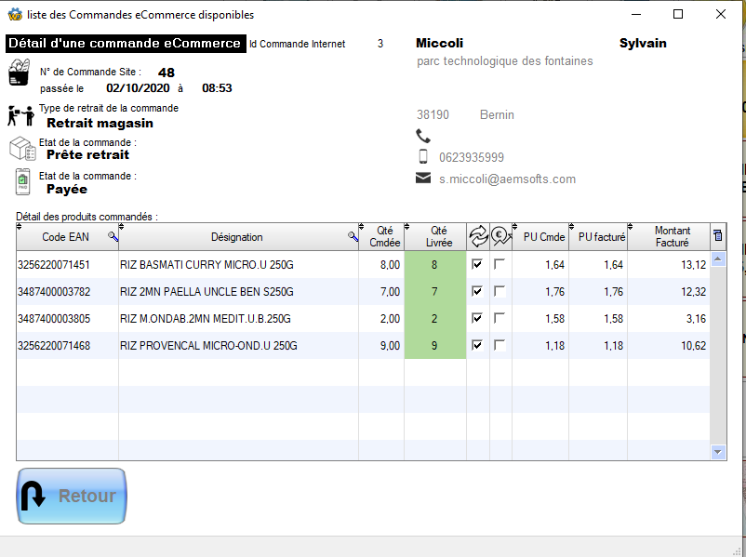This screenshot has width=746, height=557.
Task: Uncheck the refresh checkbox for RIZ BASMATI CURRY
Action: 479,263
